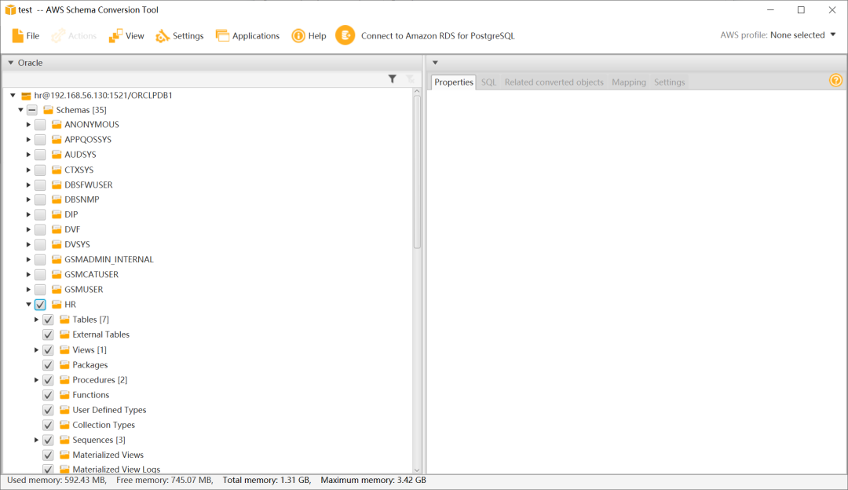The image size is (848, 490).
Task: Click the Functions folder icon
Action: 64,395
